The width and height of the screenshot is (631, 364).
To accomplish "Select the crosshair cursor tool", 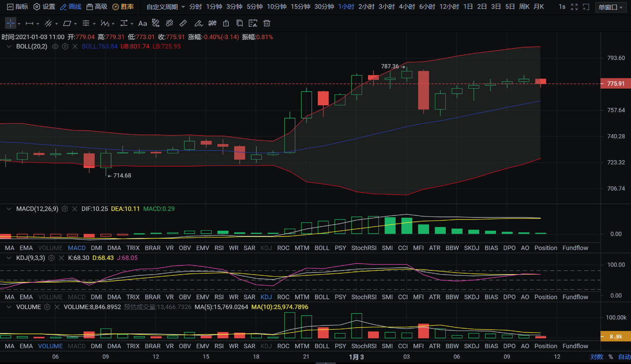I will click(x=10, y=23).
